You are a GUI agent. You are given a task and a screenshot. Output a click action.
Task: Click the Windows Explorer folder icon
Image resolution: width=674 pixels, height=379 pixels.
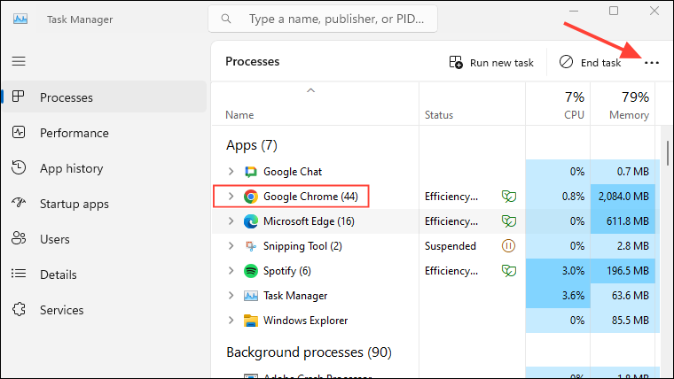click(x=251, y=321)
